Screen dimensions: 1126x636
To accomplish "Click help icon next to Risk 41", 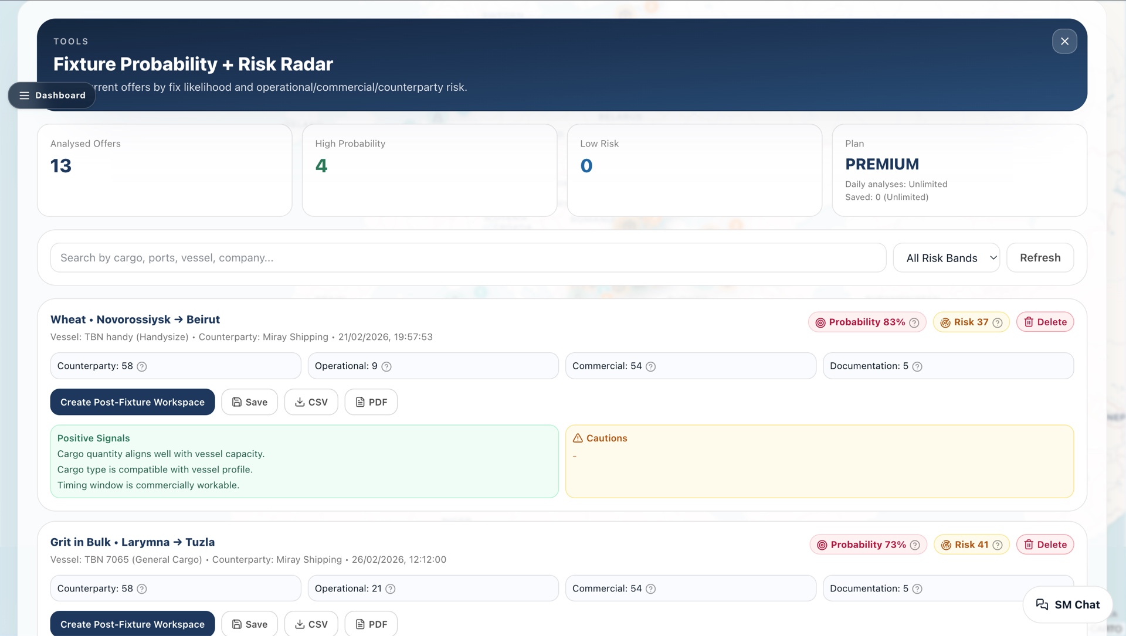I will (x=997, y=545).
